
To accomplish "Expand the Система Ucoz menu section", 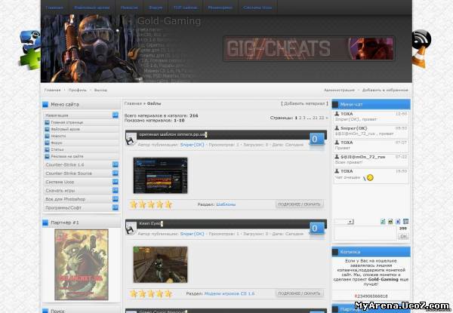I will pos(116,182).
